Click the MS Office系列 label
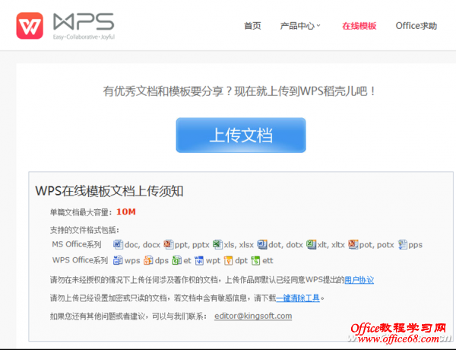 coord(77,244)
